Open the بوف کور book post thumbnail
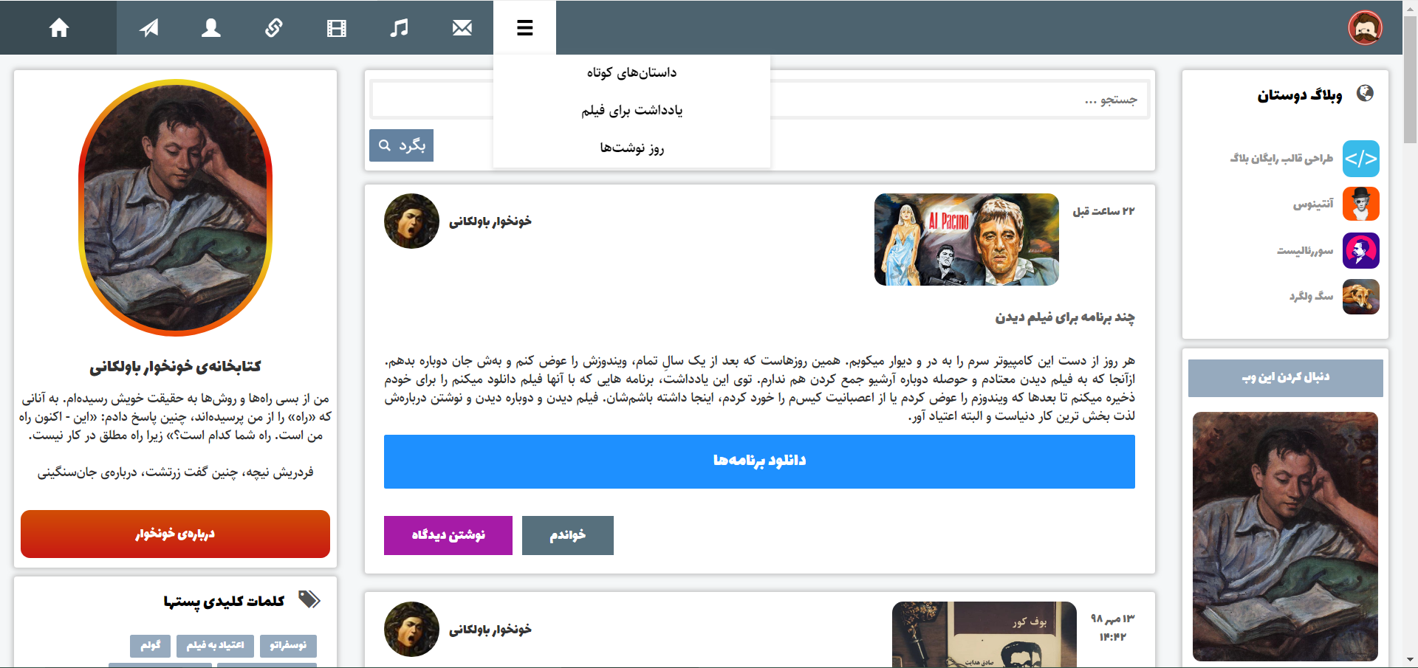This screenshot has height=668, width=1418. click(x=984, y=635)
